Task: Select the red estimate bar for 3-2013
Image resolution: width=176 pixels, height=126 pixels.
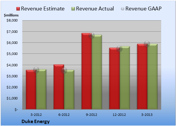Action: (142, 76)
